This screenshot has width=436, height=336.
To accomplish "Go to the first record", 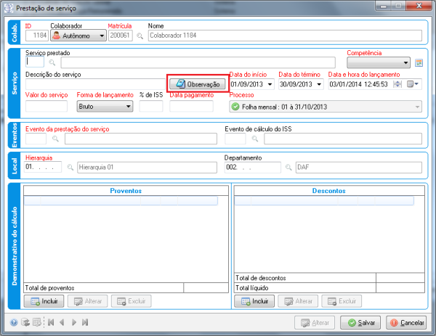I will click(49, 322).
